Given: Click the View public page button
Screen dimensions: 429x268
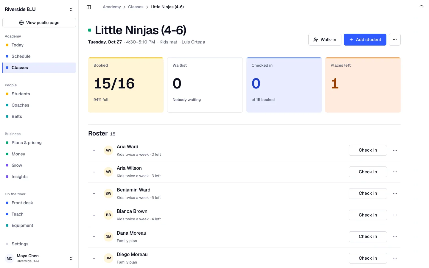Looking at the screenshot, I should (x=39, y=23).
